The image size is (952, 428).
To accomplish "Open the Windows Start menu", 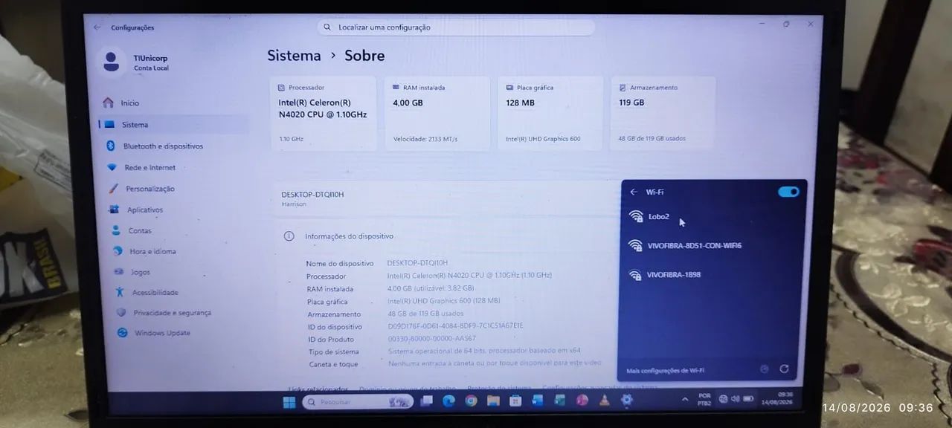I will coord(288,402).
